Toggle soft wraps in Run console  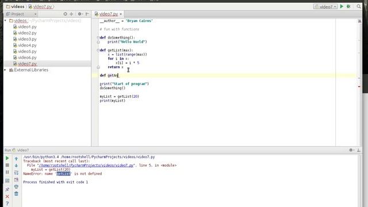pos(16,172)
